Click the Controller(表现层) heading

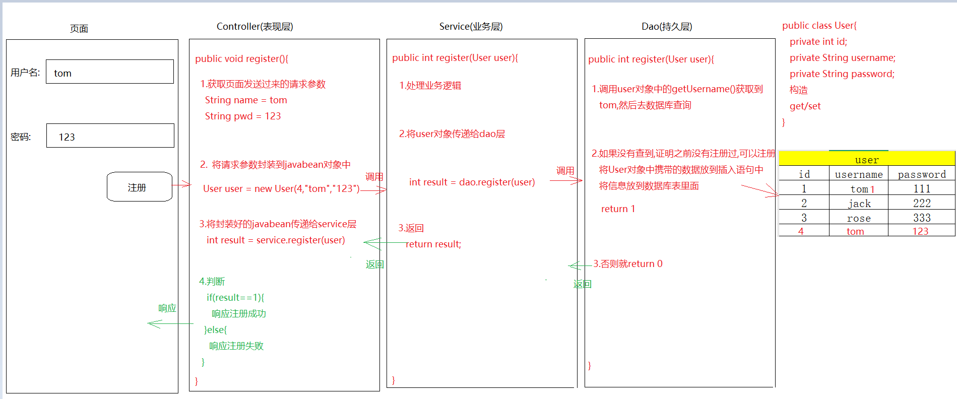pyautogui.click(x=254, y=27)
